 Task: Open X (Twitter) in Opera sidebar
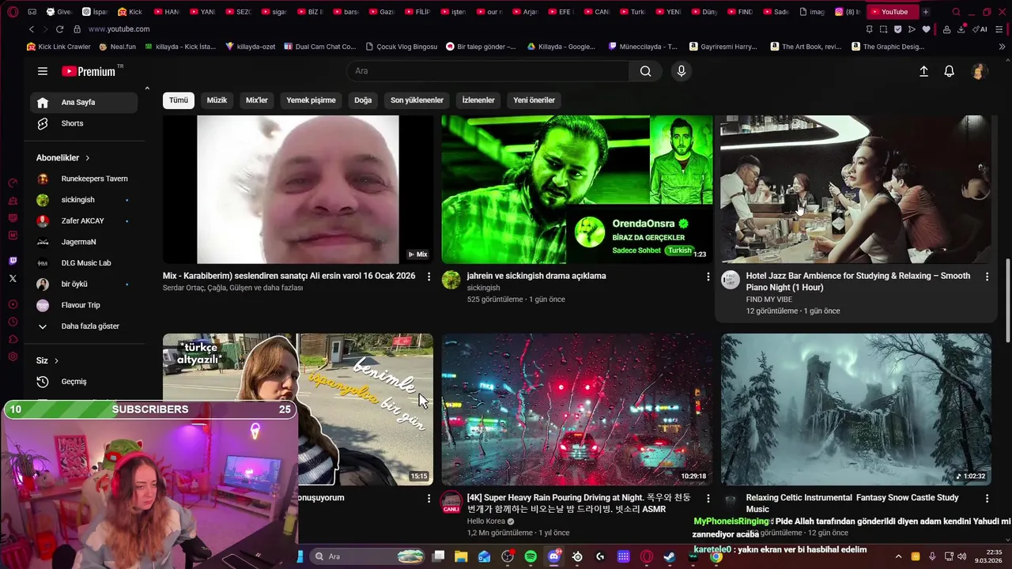pyautogui.click(x=13, y=278)
